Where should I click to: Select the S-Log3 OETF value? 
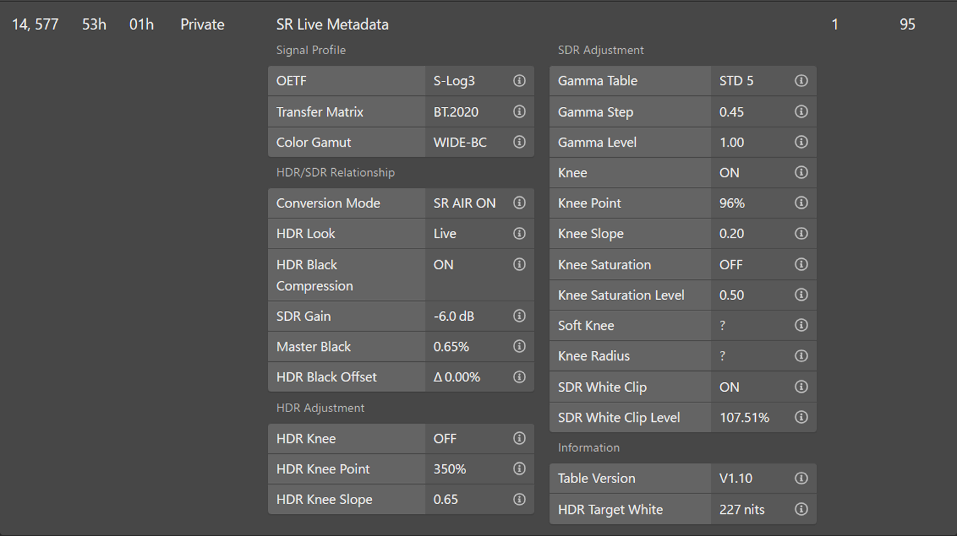coord(454,81)
